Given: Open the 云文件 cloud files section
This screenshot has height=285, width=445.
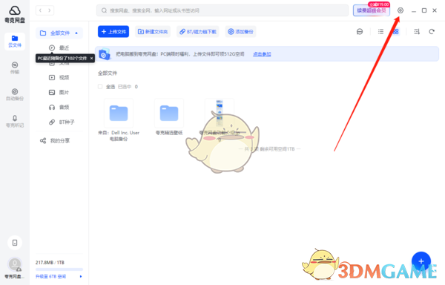Looking at the screenshot, I should [15, 41].
